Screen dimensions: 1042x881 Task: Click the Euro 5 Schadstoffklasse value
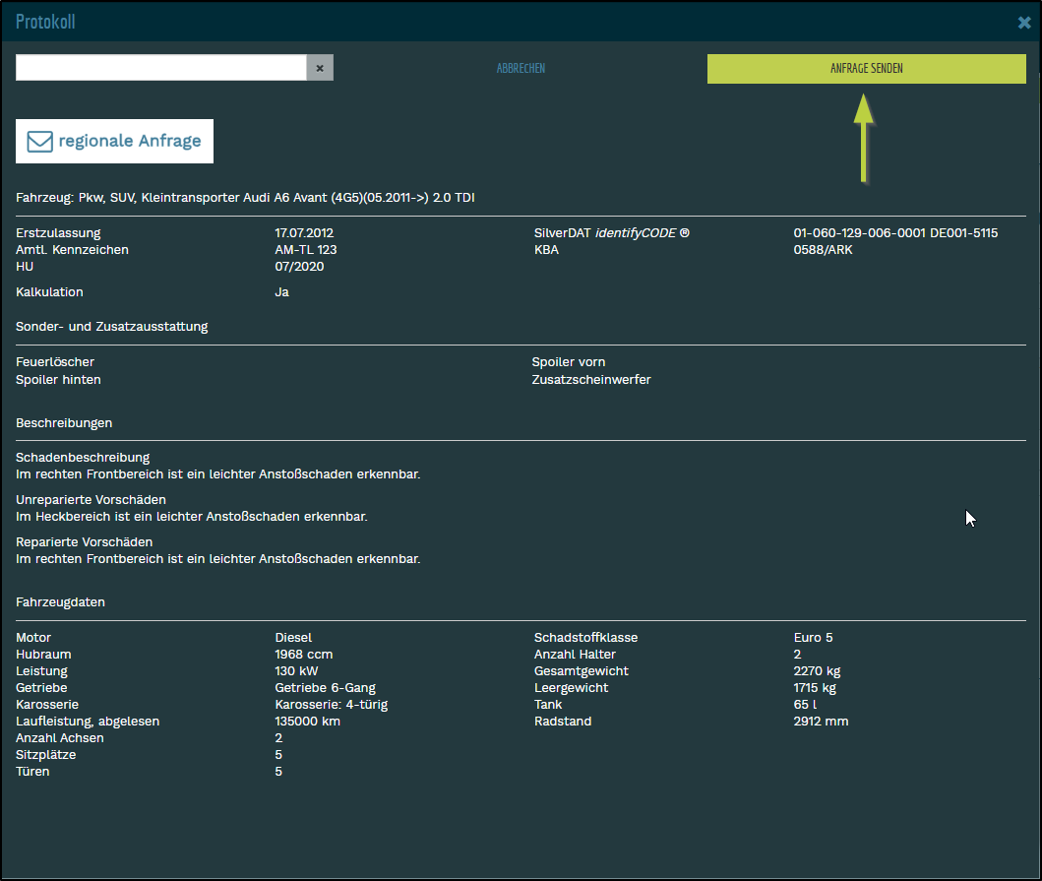pos(813,638)
